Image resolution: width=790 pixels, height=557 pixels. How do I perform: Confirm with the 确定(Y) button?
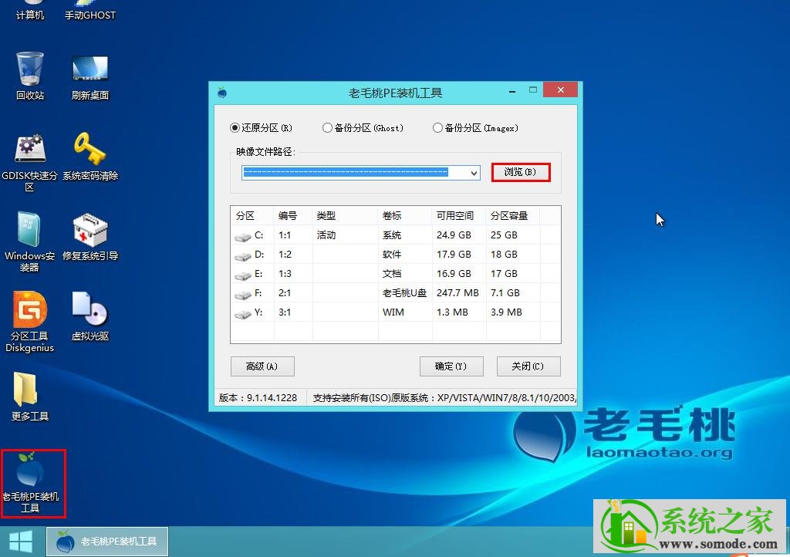(x=451, y=366)
